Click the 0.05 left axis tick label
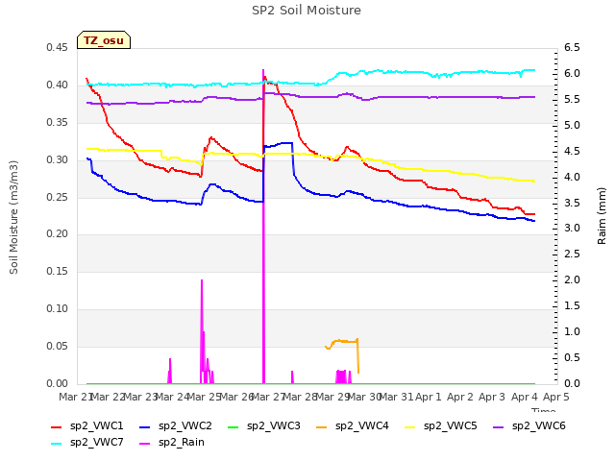 (57, 346)
